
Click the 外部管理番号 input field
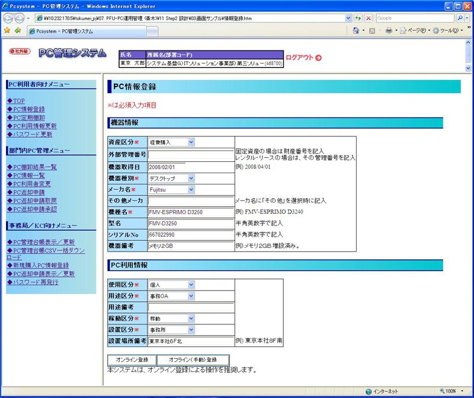191,155
